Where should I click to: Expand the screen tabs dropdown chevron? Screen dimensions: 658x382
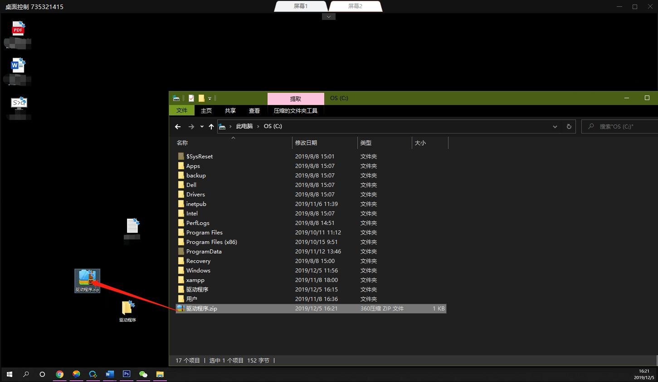[329, 17]
